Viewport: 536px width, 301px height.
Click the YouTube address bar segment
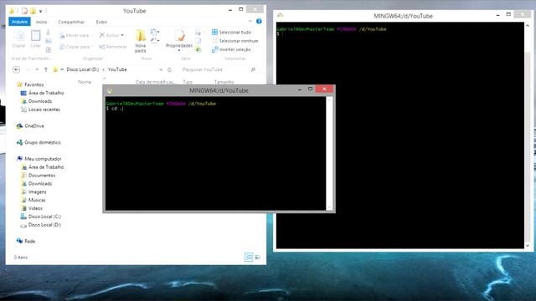click(117, 69)
